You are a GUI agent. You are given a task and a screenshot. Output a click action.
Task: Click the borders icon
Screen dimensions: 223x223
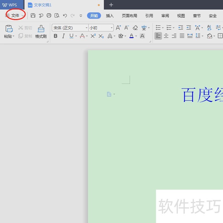220,36
